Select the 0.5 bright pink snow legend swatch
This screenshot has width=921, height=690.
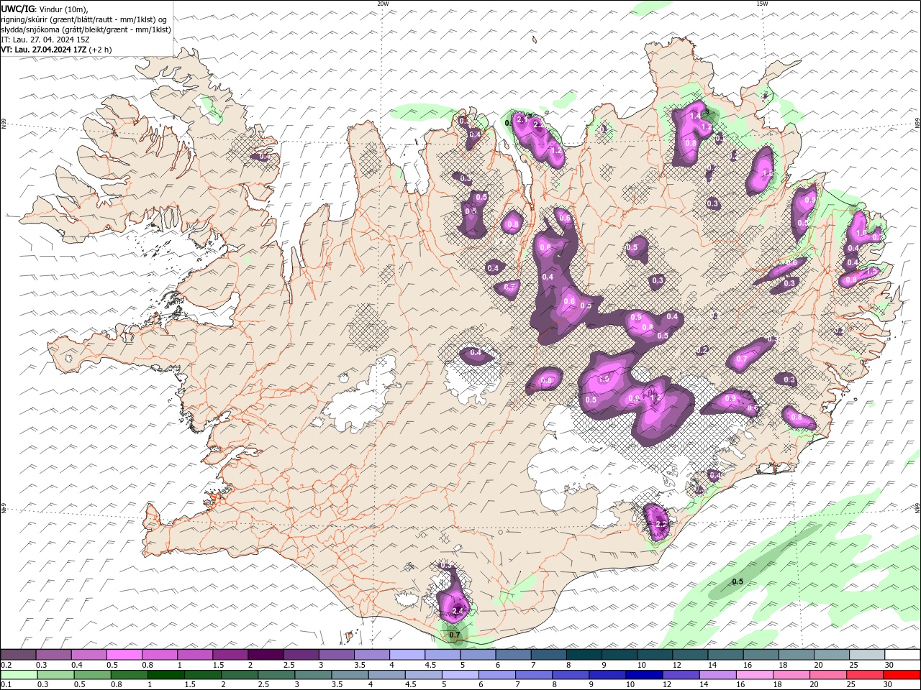tap(124, 654)
